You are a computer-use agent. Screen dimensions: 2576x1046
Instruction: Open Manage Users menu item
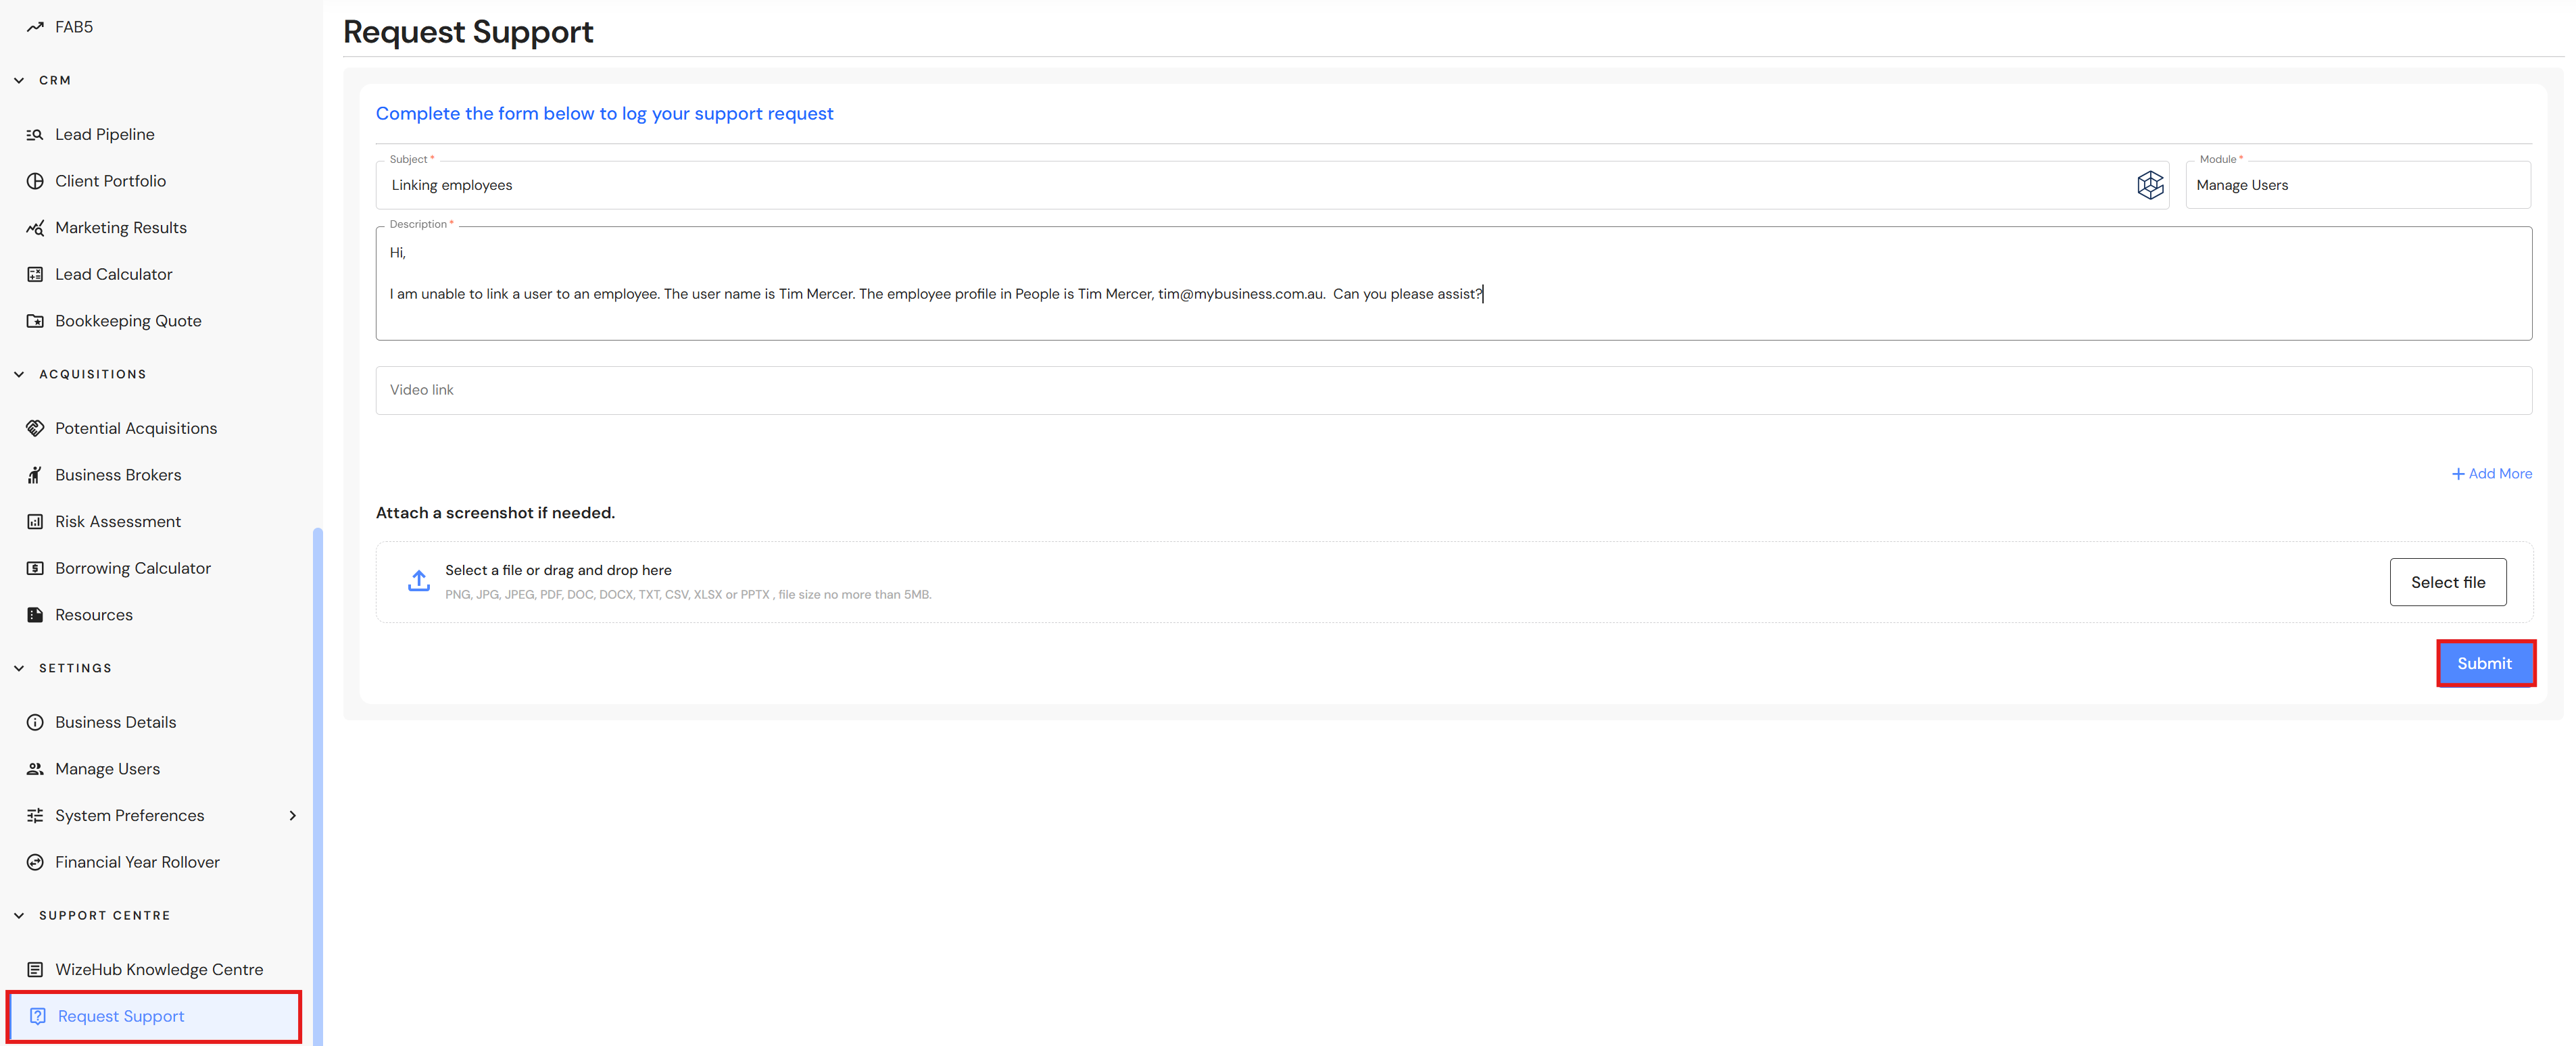click(x=107, y=768)
